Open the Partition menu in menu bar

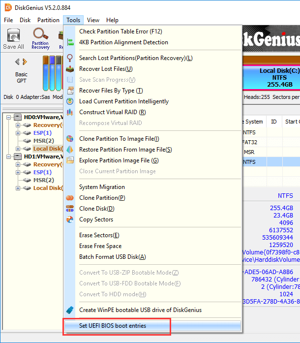(48, 20)
